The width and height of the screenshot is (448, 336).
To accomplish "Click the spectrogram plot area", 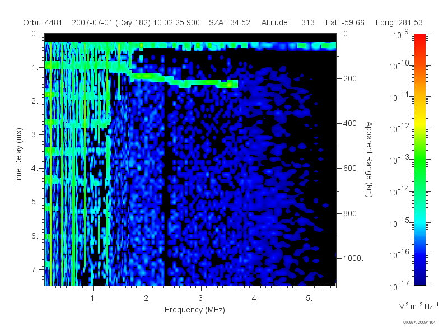I will tap(190, 160).
